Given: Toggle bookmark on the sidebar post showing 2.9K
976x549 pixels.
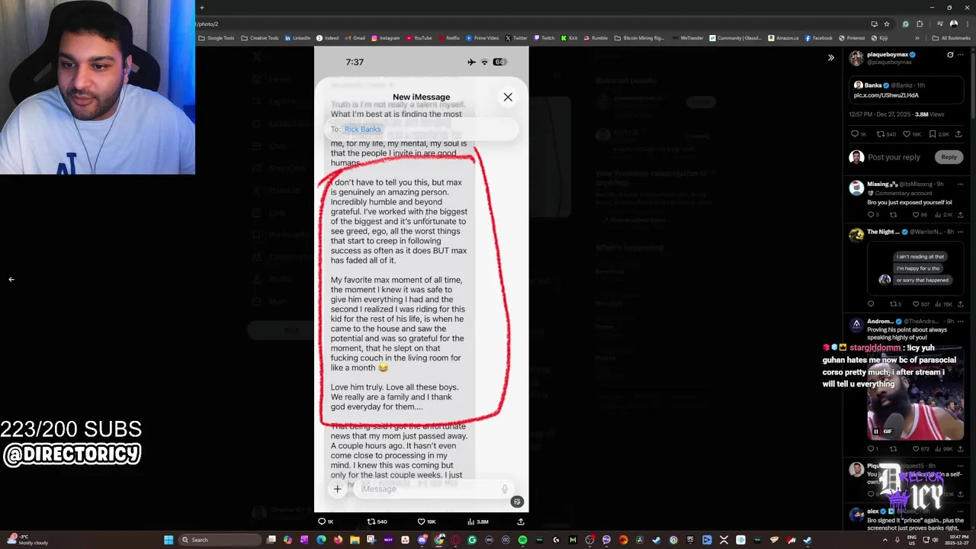Looking at the screenshot, I should tap(939, 134).
